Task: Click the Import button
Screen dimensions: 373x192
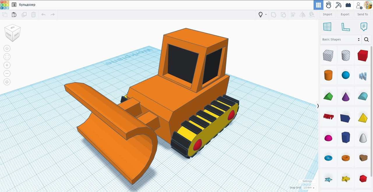Action: pyautogui.click(x=328, y=14)
